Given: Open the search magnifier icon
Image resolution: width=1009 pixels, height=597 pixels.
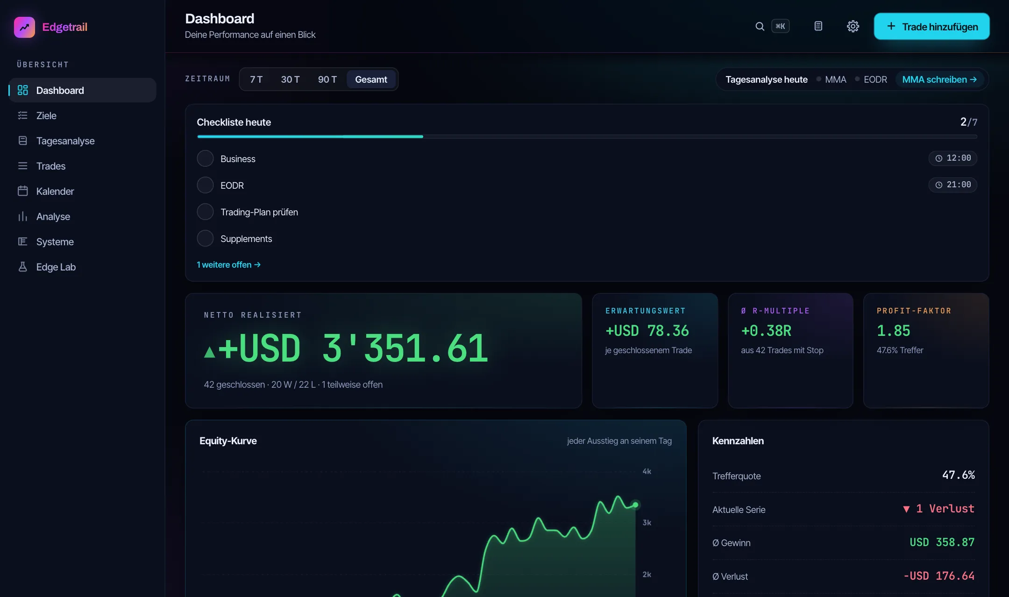Looking at the screenshot, I should (760, 26).
